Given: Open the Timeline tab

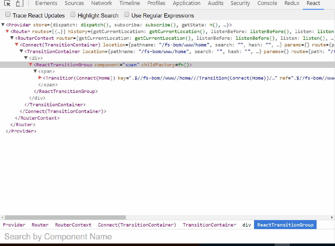Looking at the screenshot, I should [130, 3].
